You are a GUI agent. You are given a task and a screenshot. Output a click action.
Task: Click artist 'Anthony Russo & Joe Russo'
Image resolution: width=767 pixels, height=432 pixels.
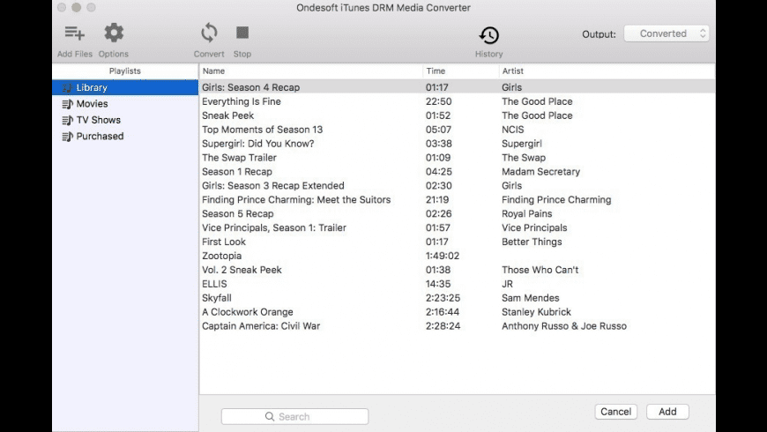point(564,326)
